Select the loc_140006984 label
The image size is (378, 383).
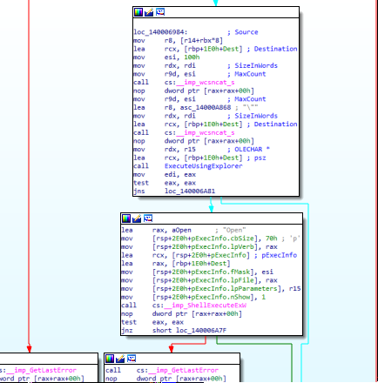tap(160, 32)
